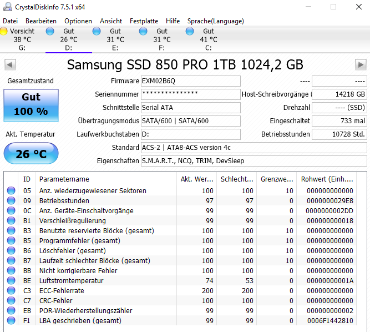
Task: Open the Datei menu
Action: 10,21
